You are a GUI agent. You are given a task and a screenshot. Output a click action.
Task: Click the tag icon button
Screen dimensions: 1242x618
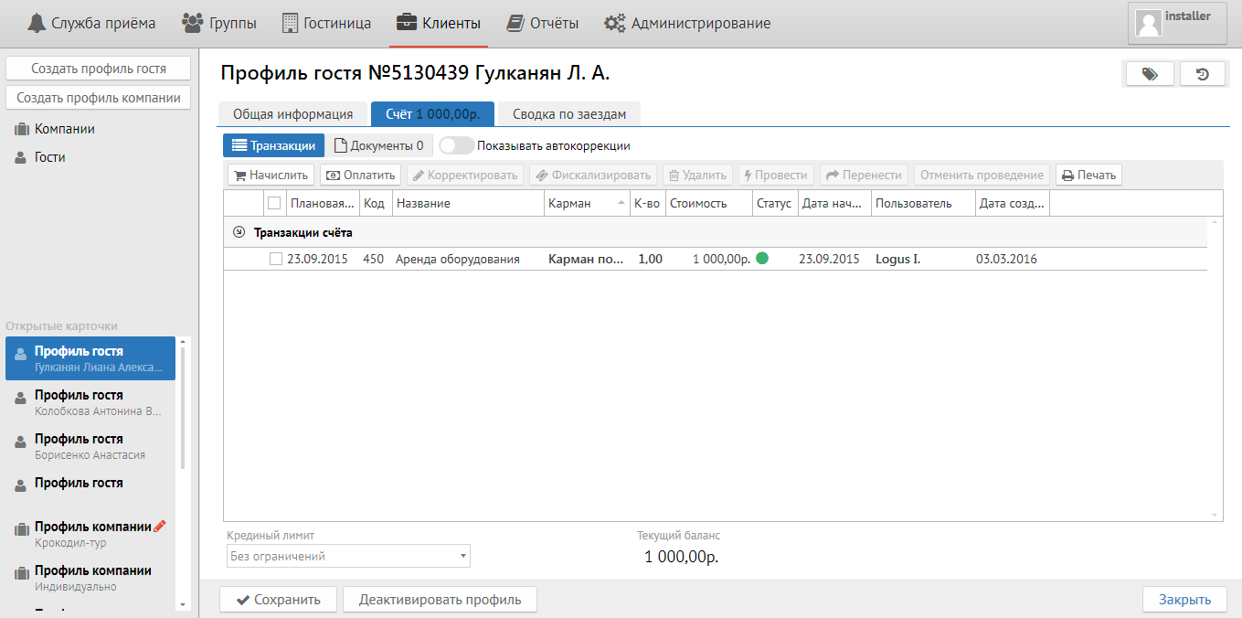[x=1150, y=74]
